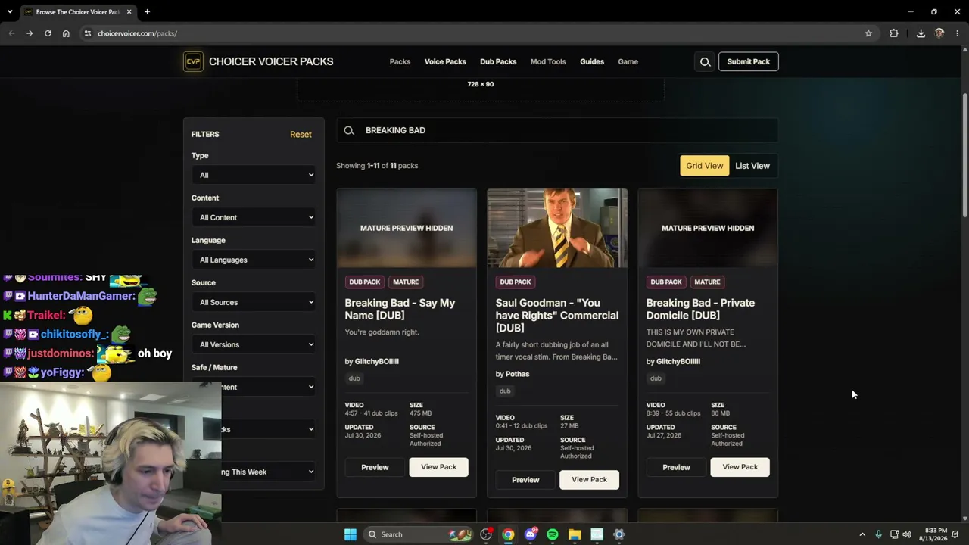969x545 pixels.
Task: Open the Game nav item
Action: point(628,62)
